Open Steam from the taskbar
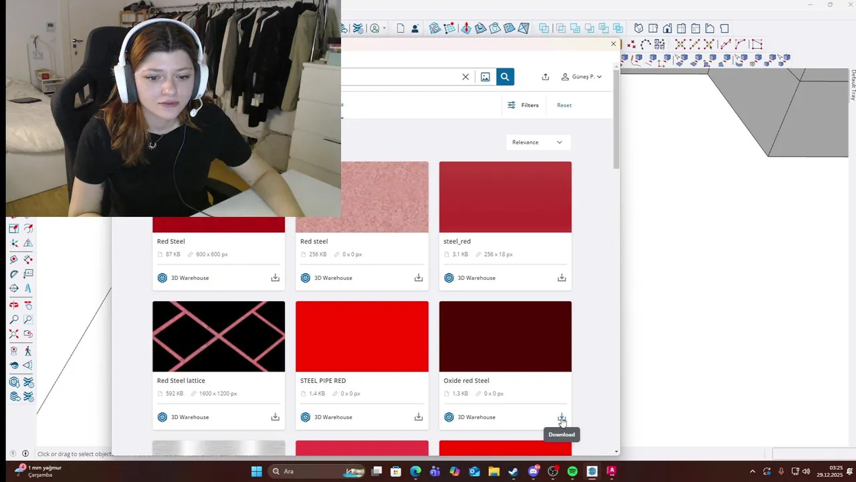This screenshot has width=856, height=482. [x=514, y=471]
